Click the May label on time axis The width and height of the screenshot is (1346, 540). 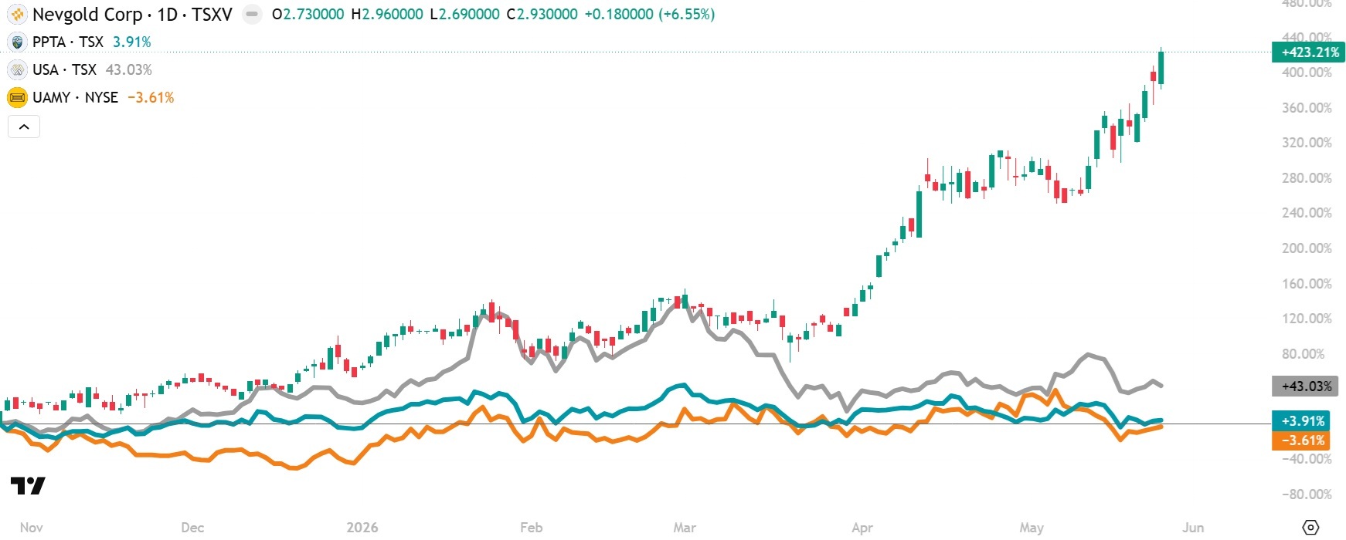pos(1032,528)
